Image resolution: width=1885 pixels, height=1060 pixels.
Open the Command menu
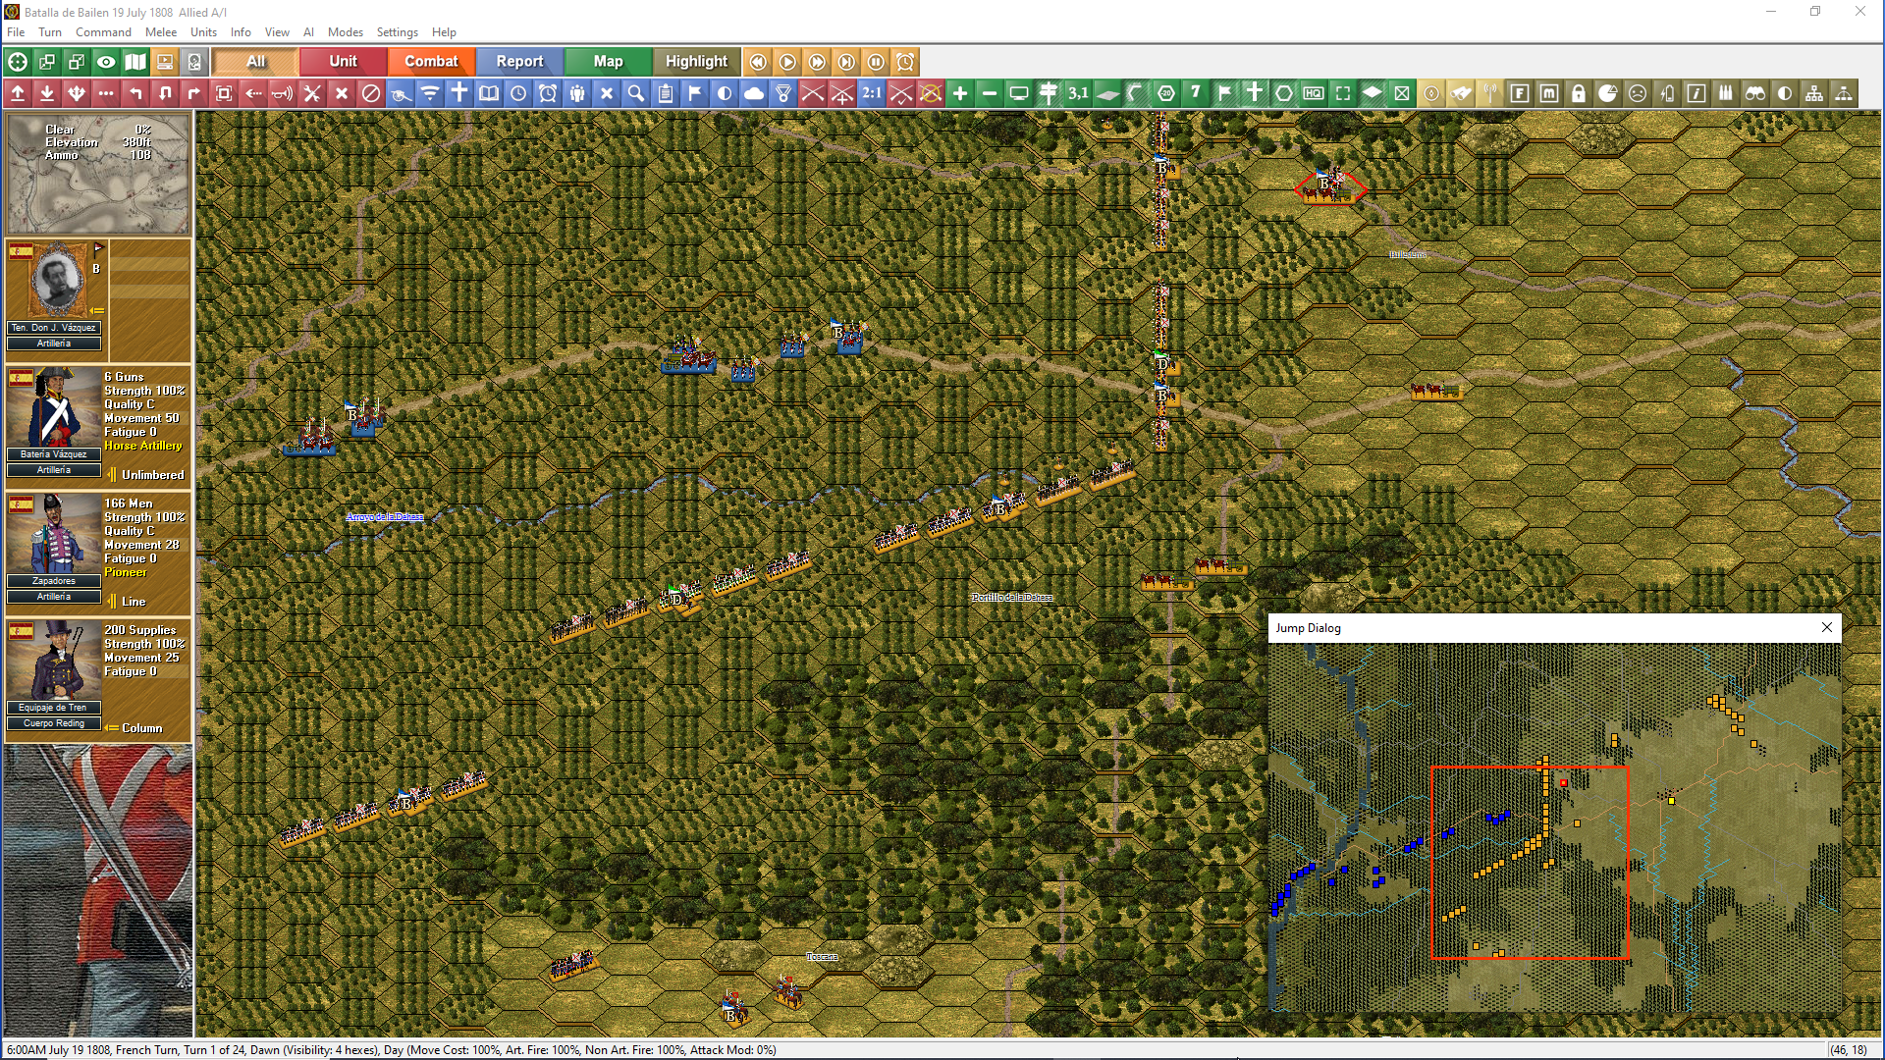[x=103, y=32]
